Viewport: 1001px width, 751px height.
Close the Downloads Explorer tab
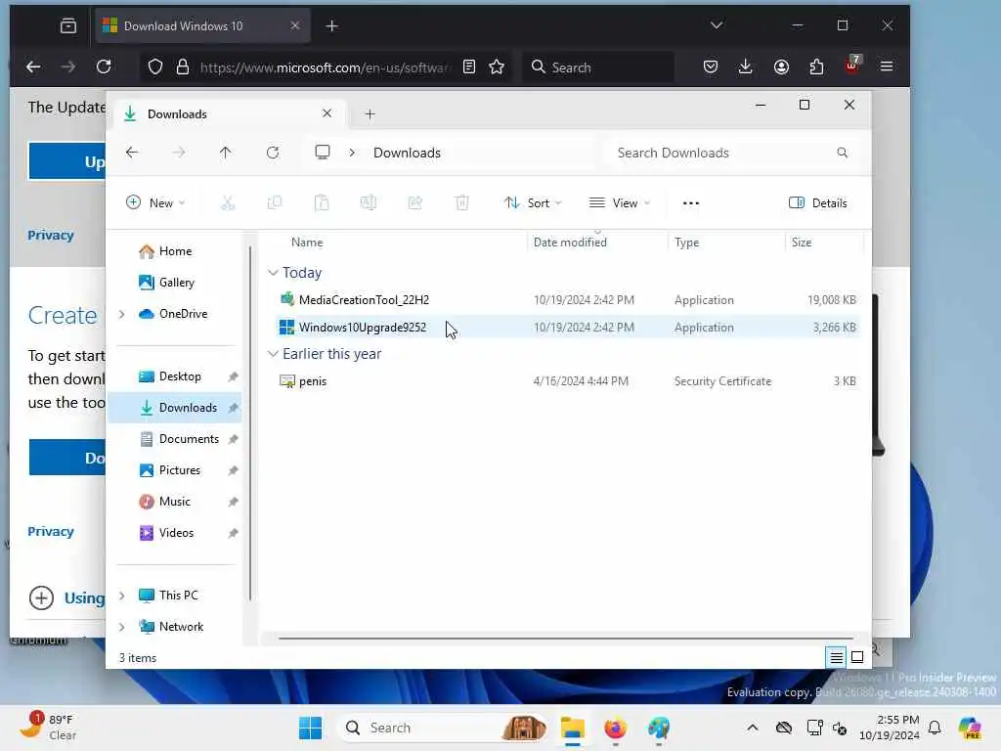click(x=326, y=113)
